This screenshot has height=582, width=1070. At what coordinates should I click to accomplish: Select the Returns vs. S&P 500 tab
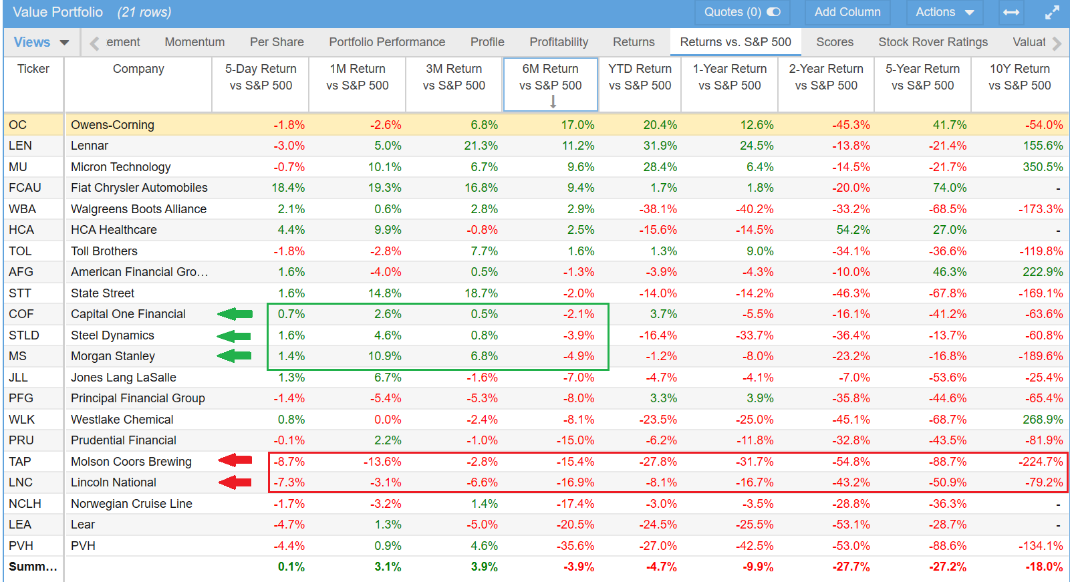tap(735, 42)
